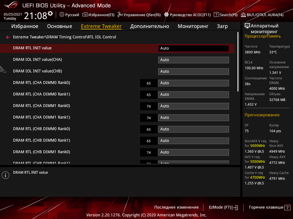Open the Мониторинг tab
Image resolution: width=293 pixels, height=219 pixels.
[x=193, y=26]
